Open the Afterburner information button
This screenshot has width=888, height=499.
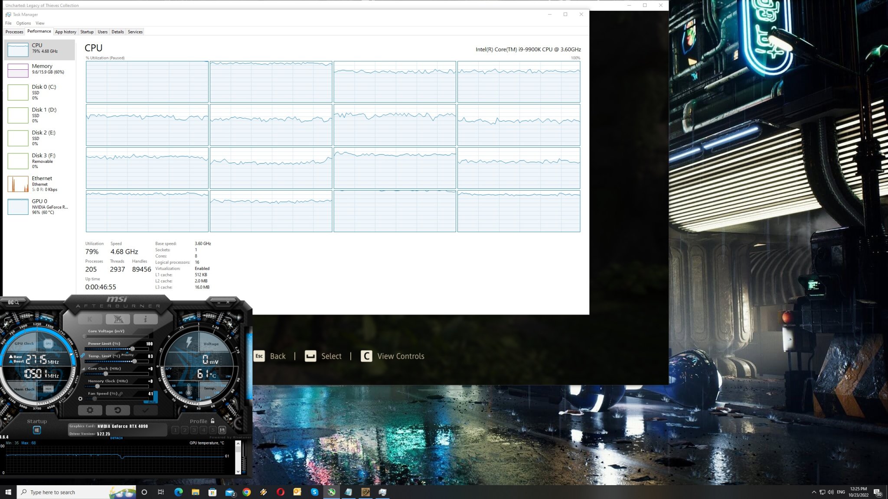(145, 319)
